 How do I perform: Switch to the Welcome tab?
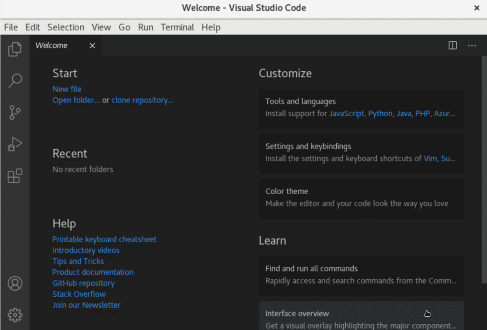(x=51, y=45)
